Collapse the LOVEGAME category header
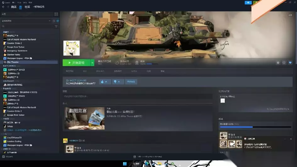The image size is (297, 167). [x=8, y=81]
